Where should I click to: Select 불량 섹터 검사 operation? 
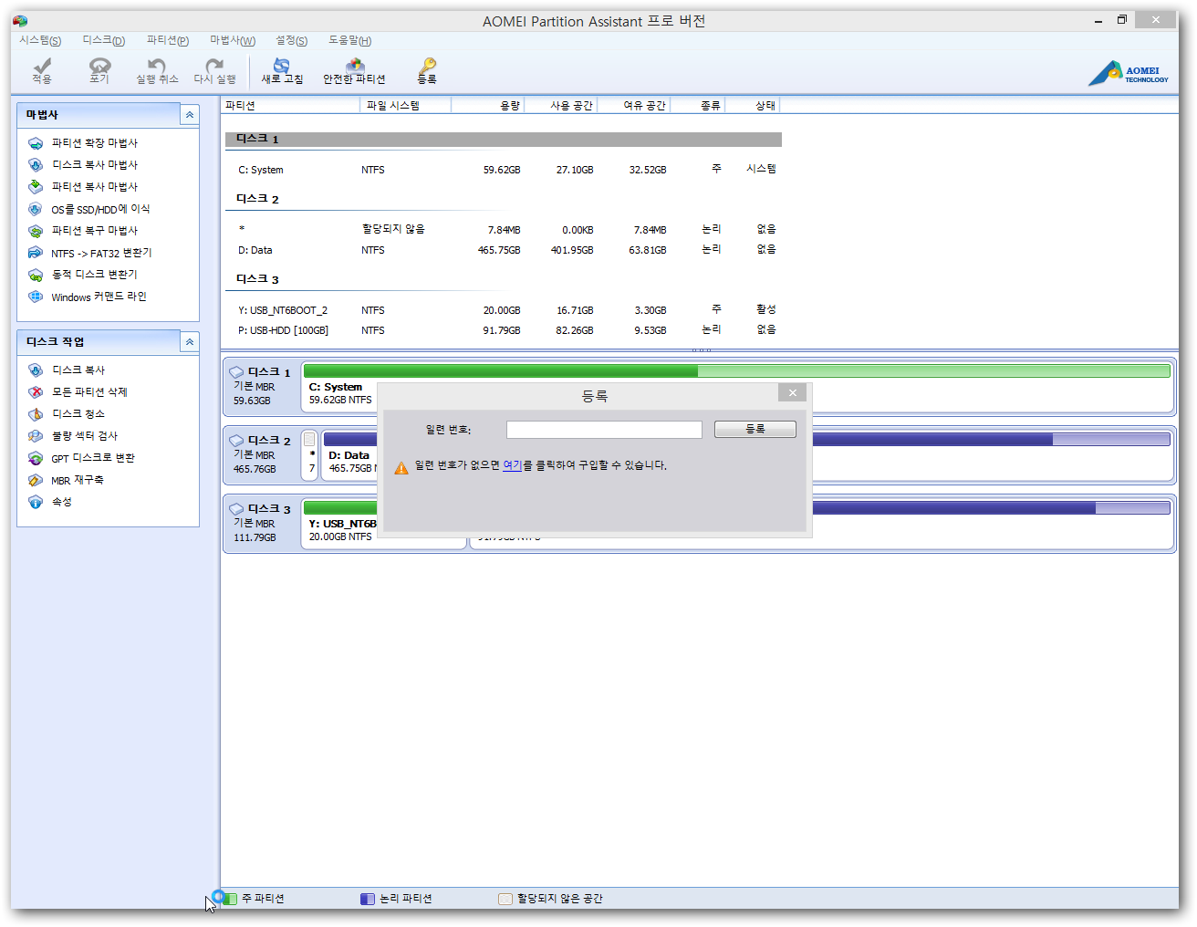[84, 436]
